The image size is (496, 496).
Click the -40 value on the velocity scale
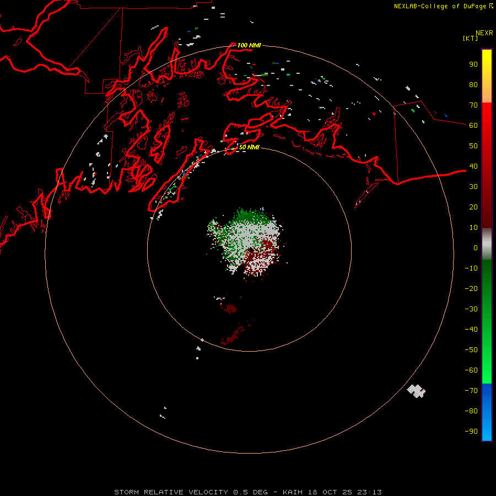tap(471, 330)
